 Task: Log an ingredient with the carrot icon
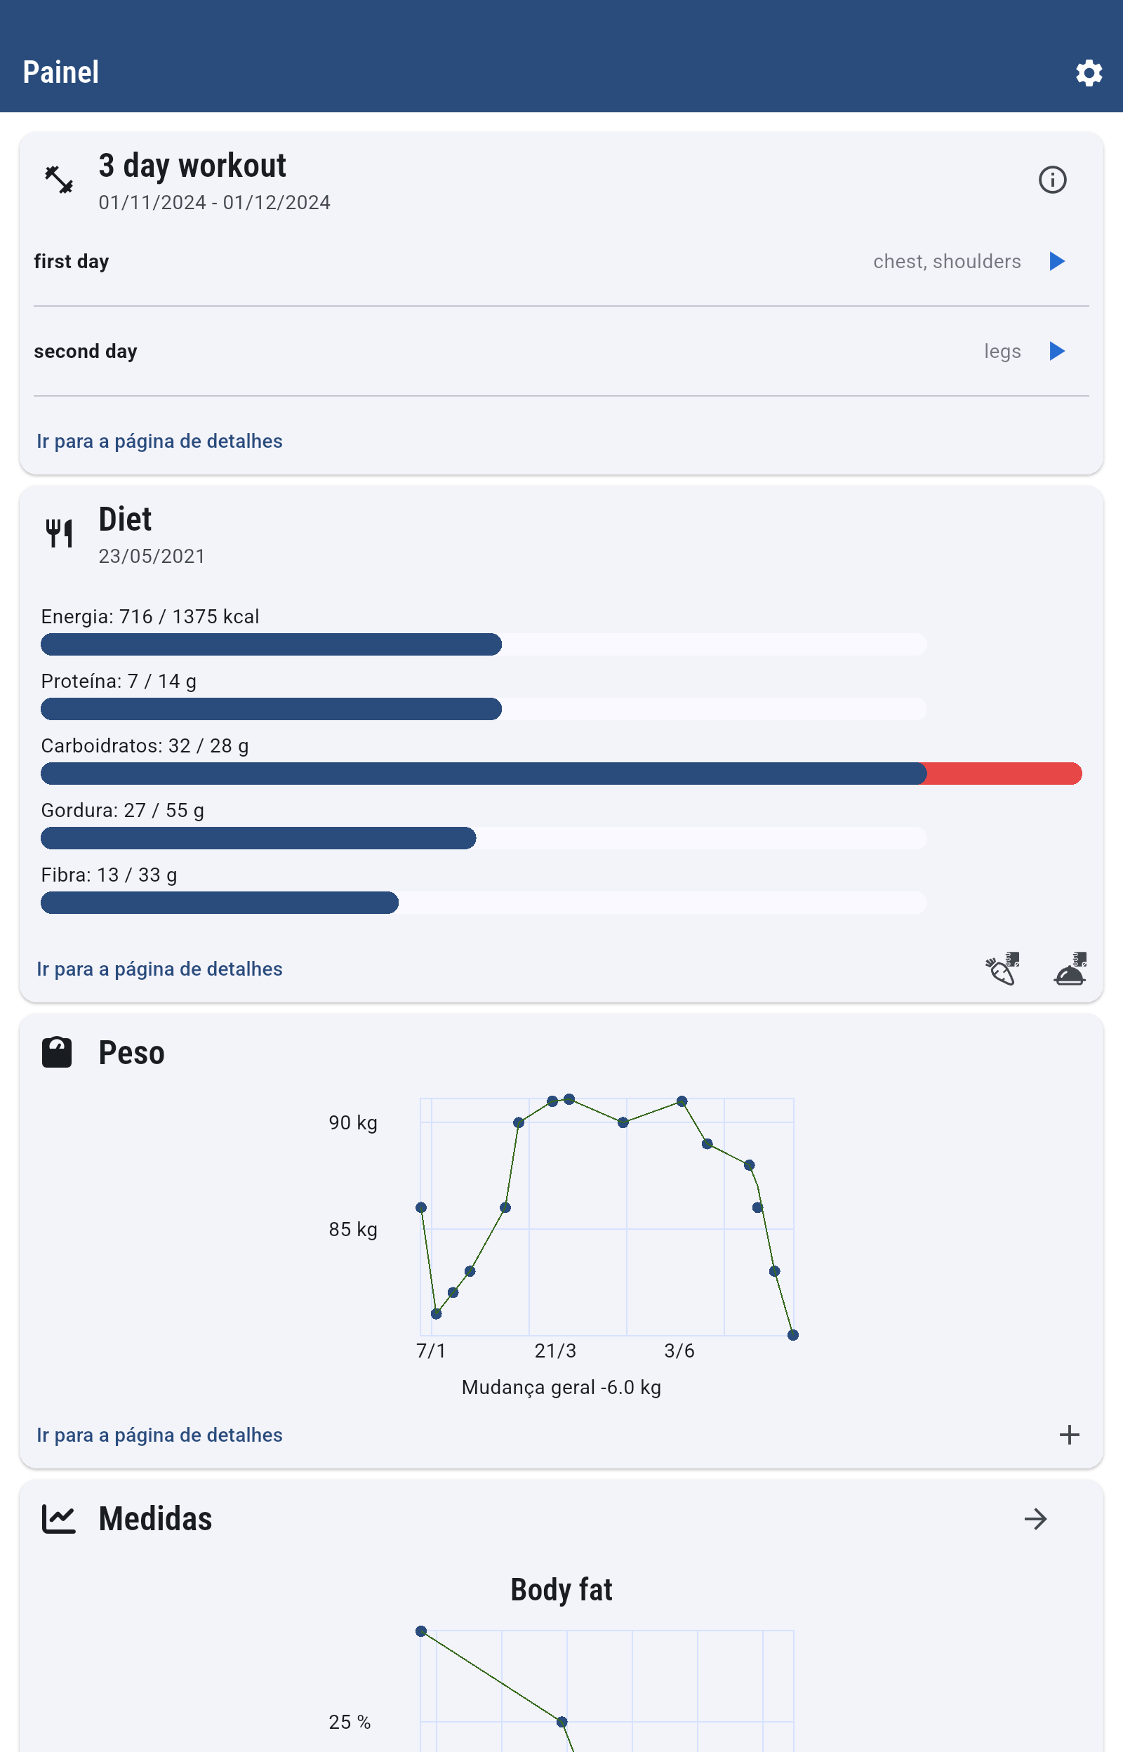point(1002,969)
